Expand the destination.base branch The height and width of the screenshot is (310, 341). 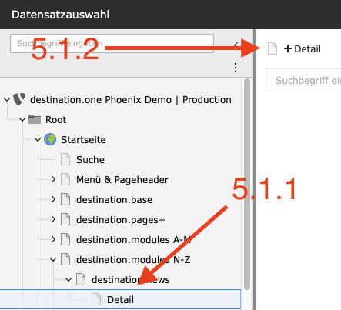[x=53, y=199]
